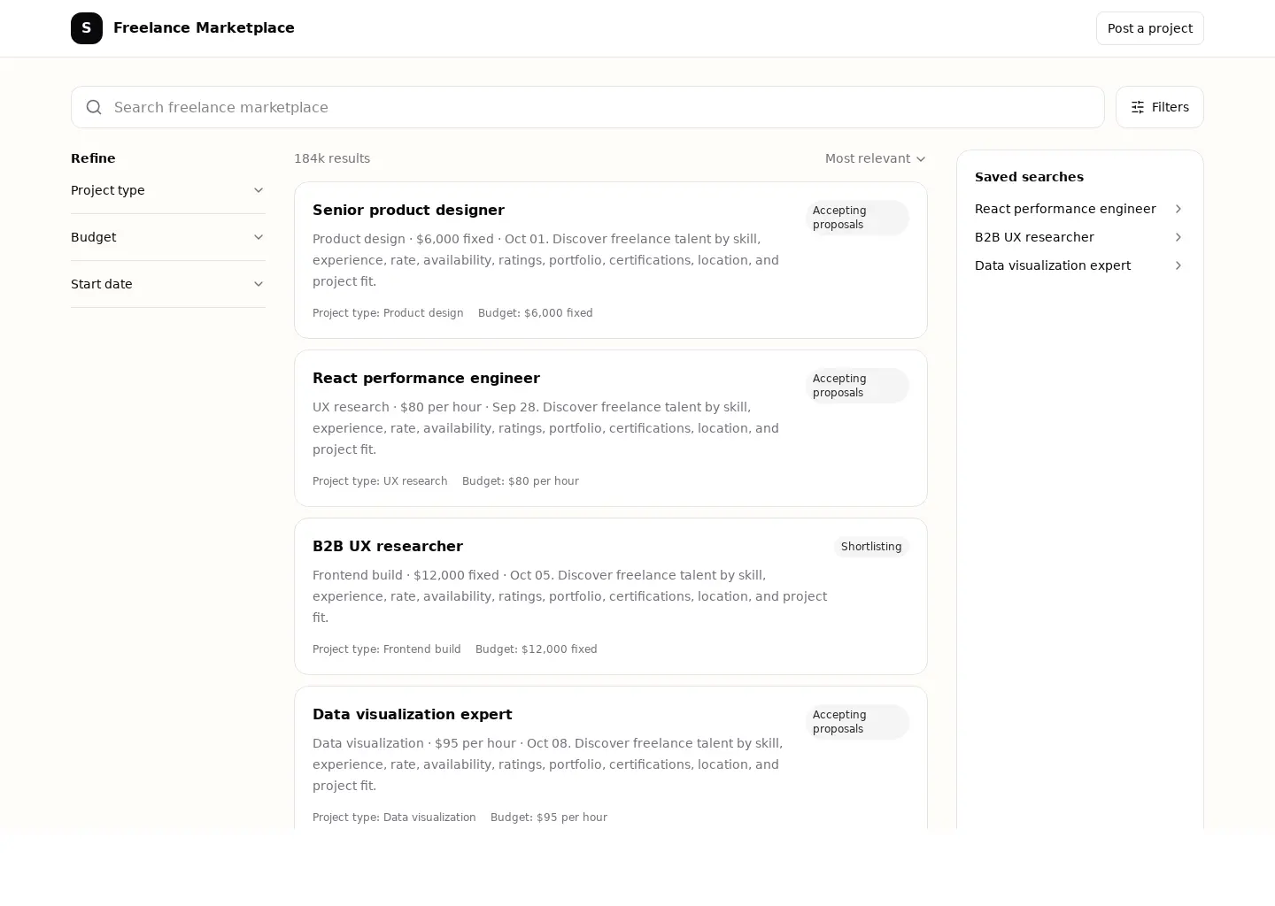1275x906 pixels.
Task: Click the '184k results' count text
Action: [x=332, y=158]
